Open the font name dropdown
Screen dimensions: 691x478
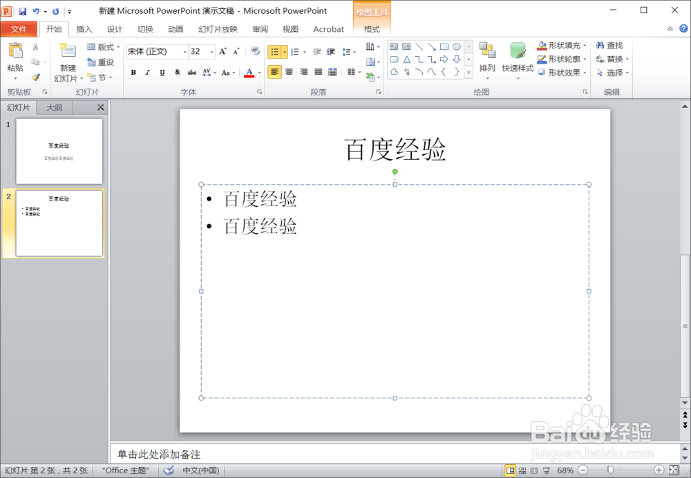point(184,52)
